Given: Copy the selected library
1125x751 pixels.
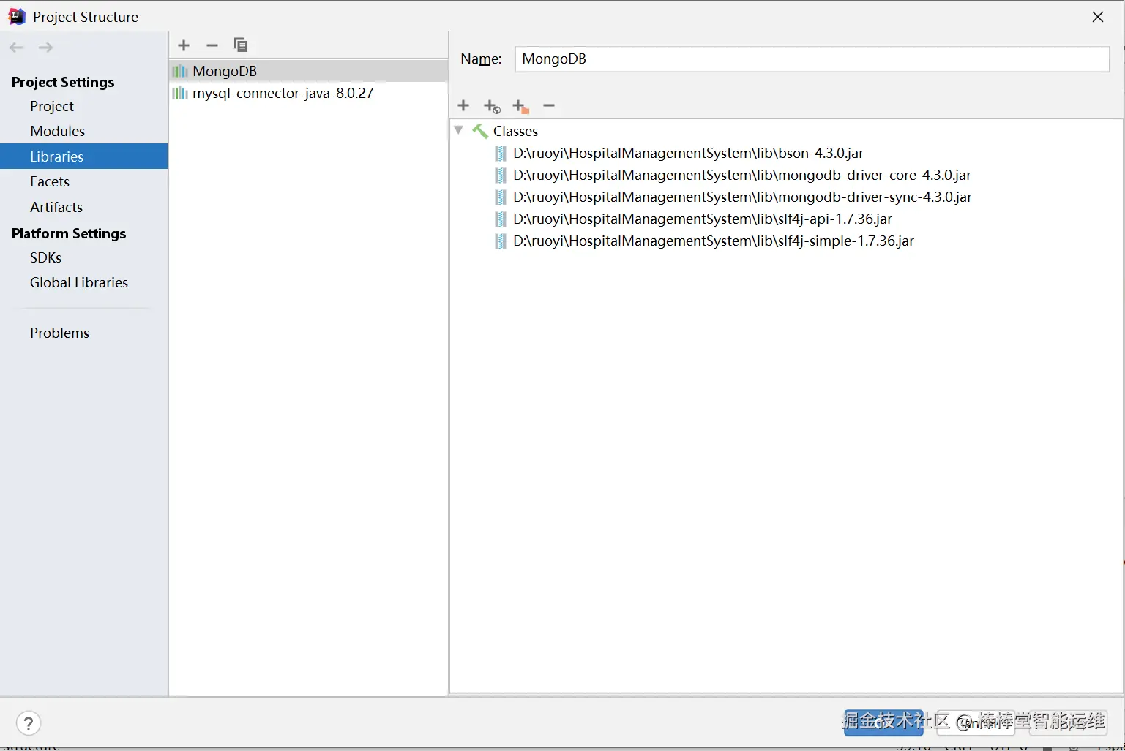Looking at the screenshot, I should [241, 45].
